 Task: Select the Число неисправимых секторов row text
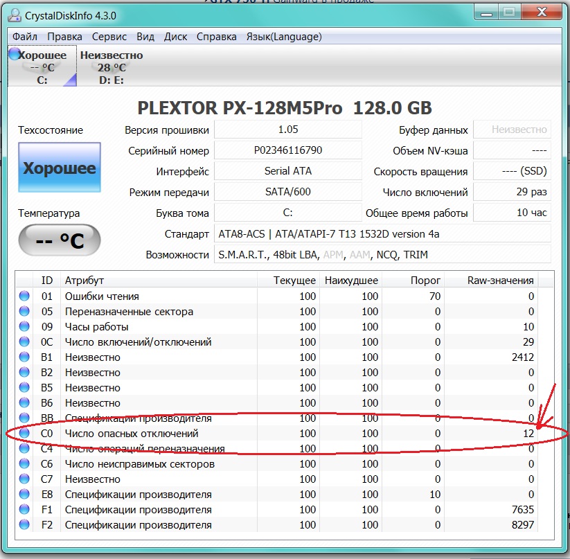(140, 464)
